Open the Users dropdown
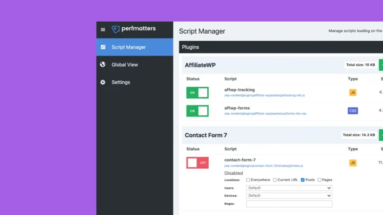The width and height of the screenshot is (383, 215). click(x=289, y=188)
